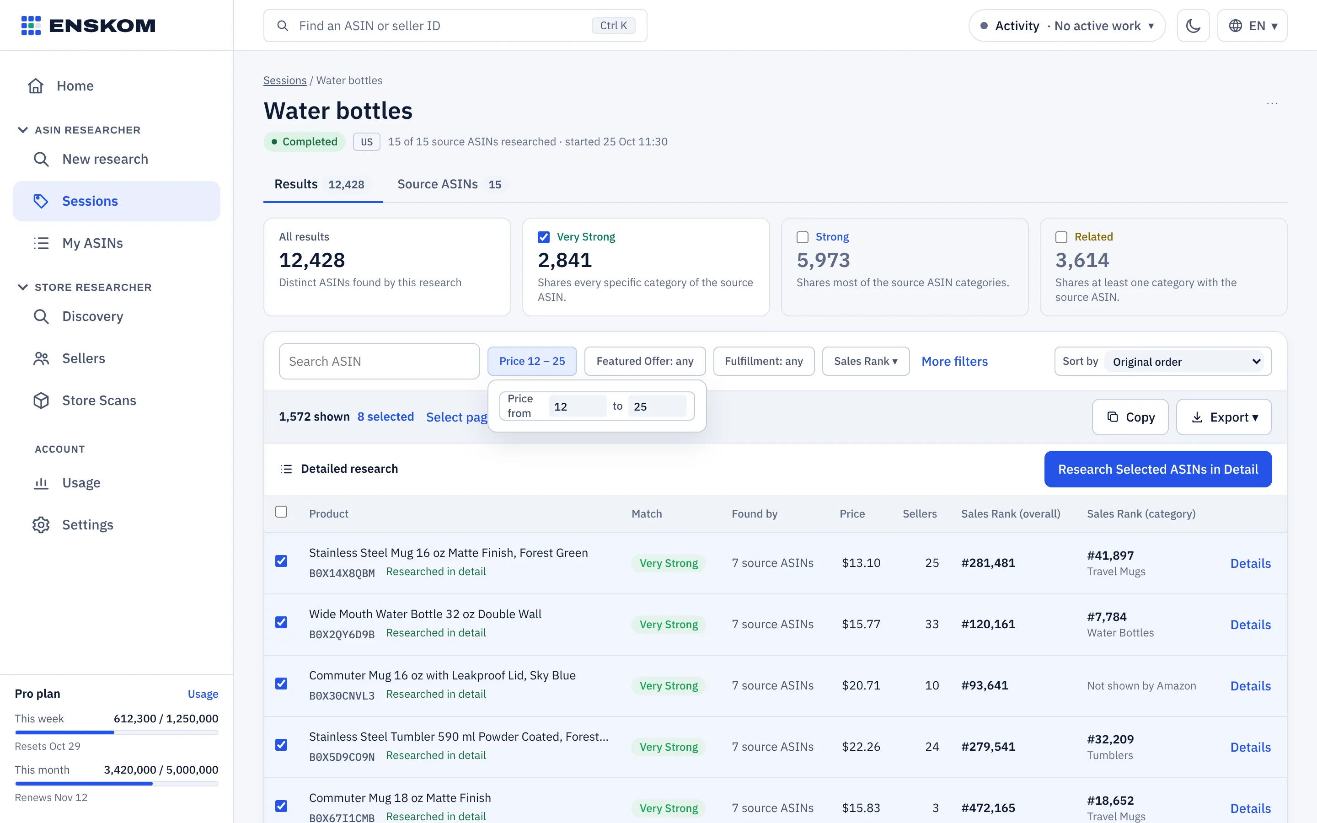1317x823 pixels.
Task: Open the Activity status menu
Action: [1067, 26]
